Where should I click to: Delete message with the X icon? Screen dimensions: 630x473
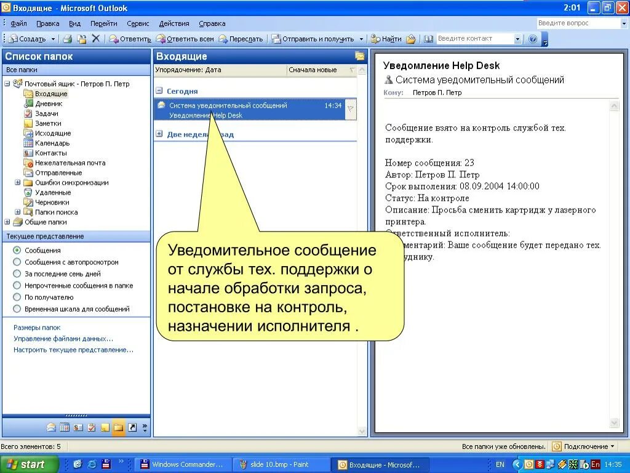point(95,39)
